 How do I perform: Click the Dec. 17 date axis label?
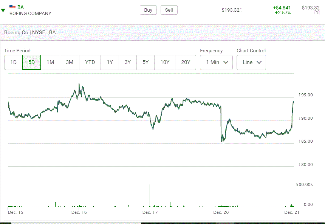tap(150, 212)
